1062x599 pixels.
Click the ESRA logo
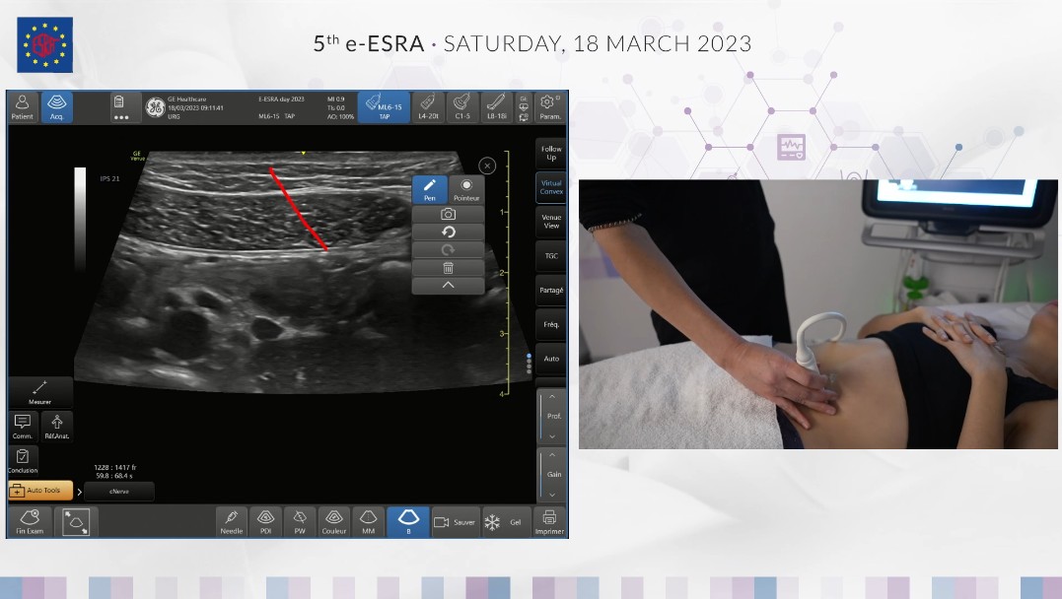tap(44, 44)
